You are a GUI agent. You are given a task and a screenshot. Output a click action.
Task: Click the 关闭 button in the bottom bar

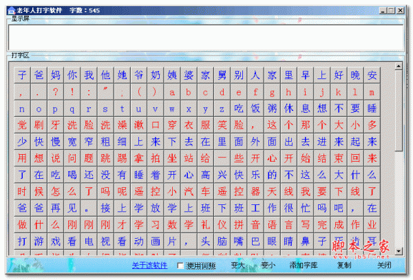(x=384, y=266)
